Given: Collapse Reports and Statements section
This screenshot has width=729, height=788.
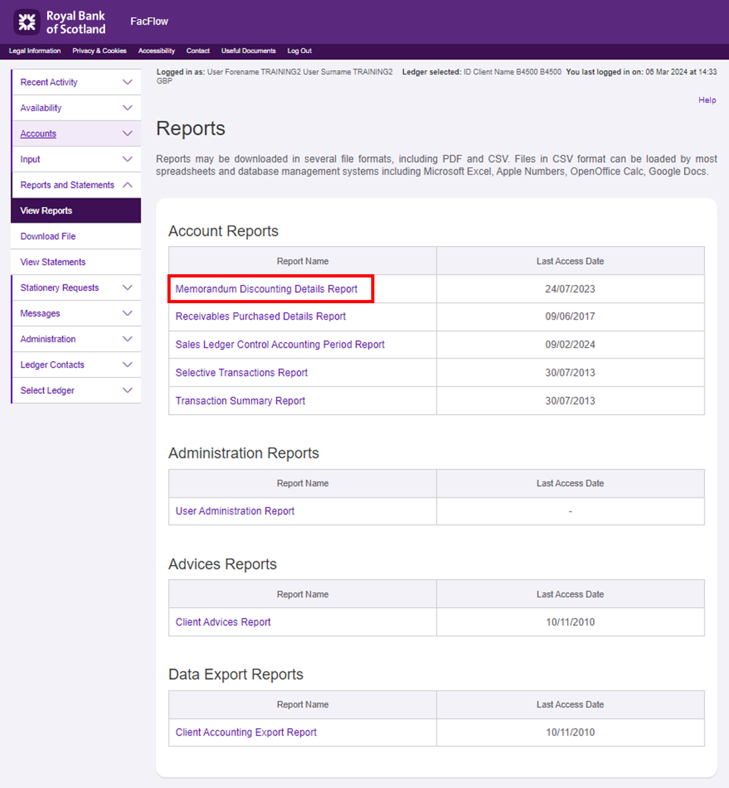Looking at the screenshot, I should (x=127, y=185).
